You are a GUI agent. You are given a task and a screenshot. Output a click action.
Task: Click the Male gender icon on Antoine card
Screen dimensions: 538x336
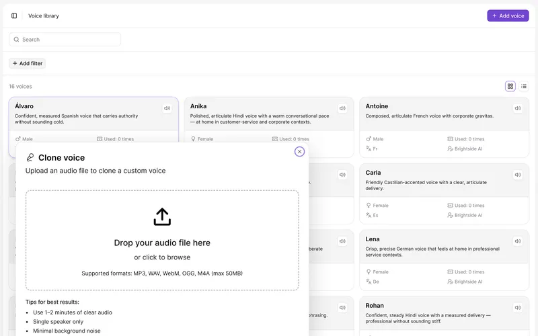(369, 139)
